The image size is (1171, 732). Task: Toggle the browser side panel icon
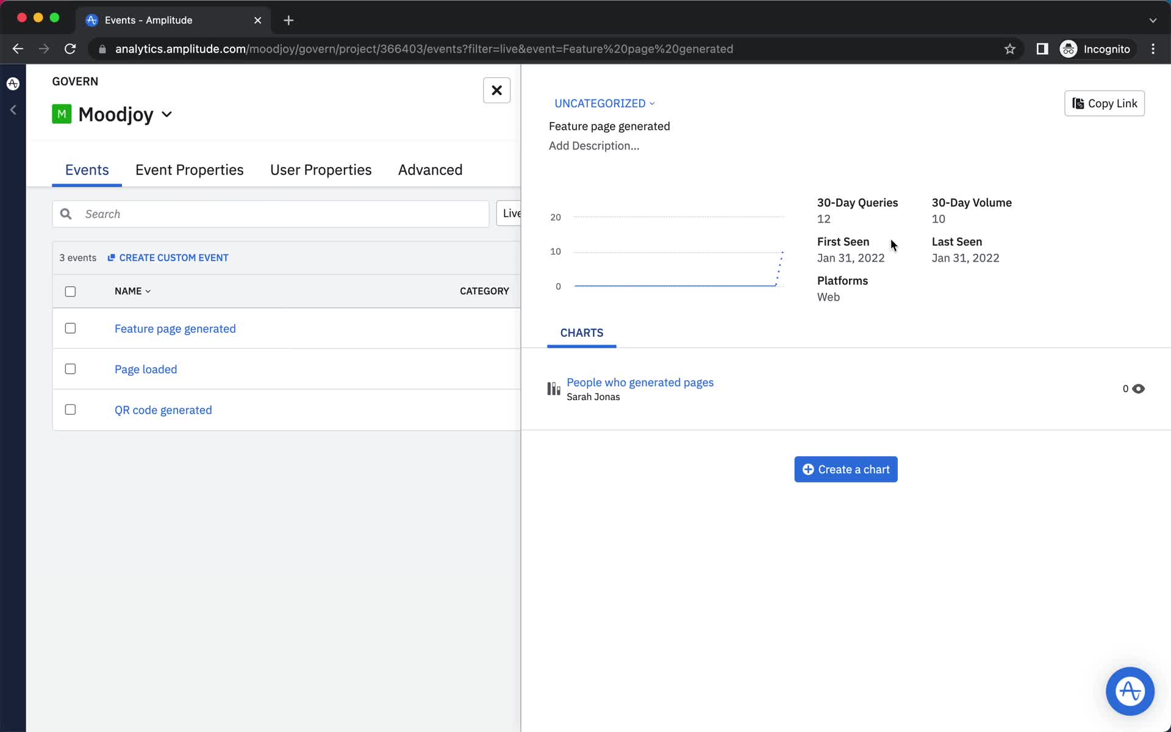[x=1042, y=49]
